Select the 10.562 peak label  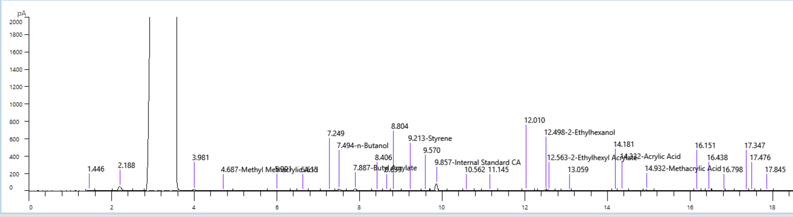pos(475,169)
